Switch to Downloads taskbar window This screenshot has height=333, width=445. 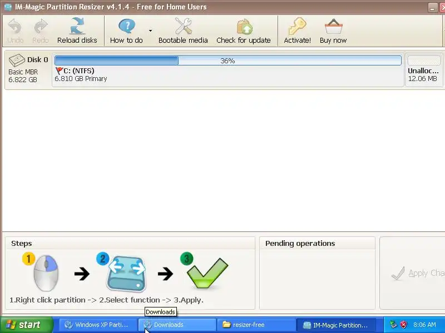point(177,325)
